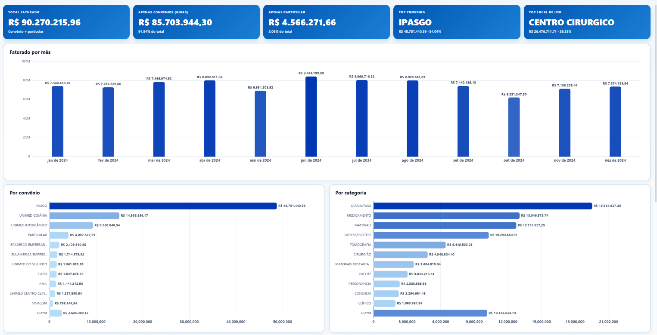Click the Outros bar in Por convênio
This screenshot has width=657, height=335.
56,313
